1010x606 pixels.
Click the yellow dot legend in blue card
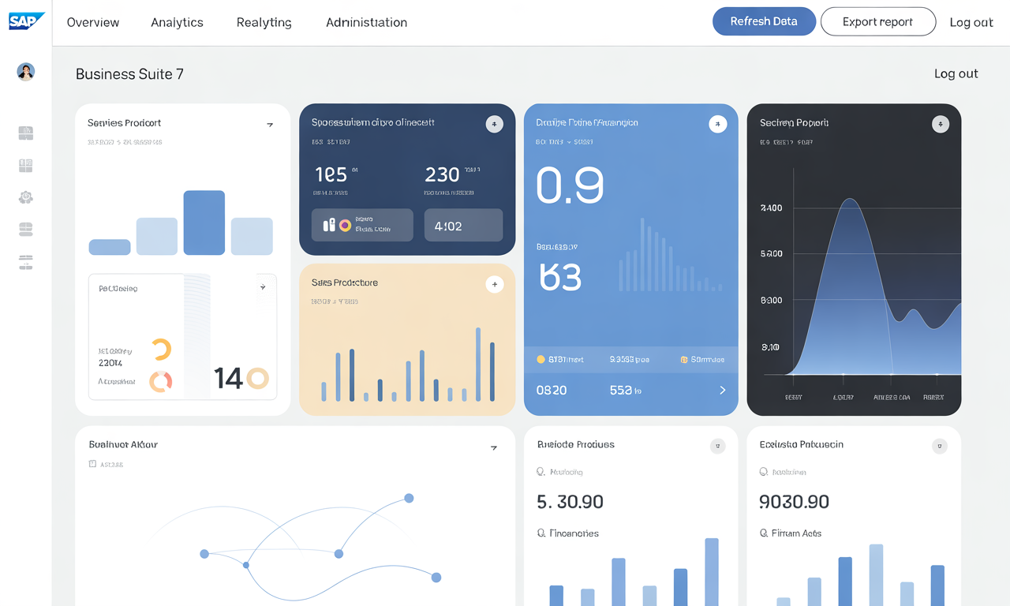tap(541, 359)
